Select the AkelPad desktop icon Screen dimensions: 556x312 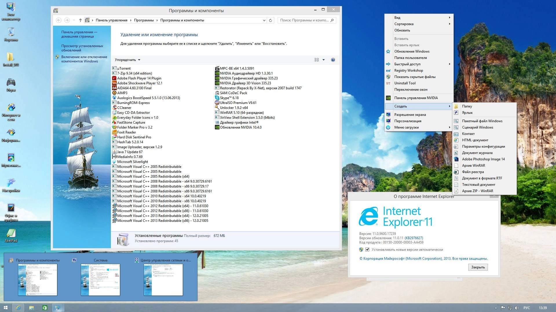pyautogui.click(x=11, y=235)
